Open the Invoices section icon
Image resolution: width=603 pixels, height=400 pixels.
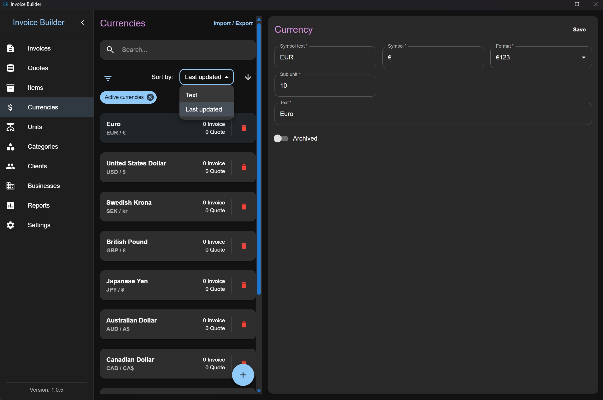[x=10, y=48]
